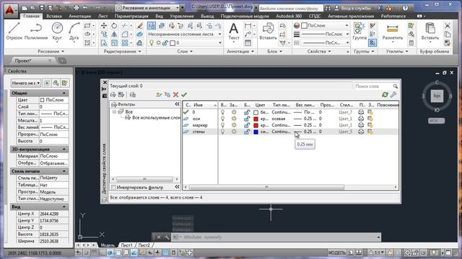Collapse the Все tree node
This screenshot has height=259, width=462.
[x=114, y=112]
